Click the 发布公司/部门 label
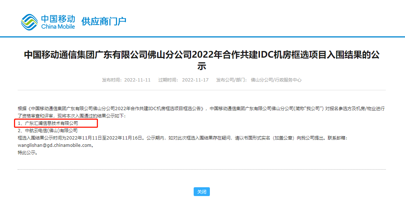 click(x=232, y=80)
